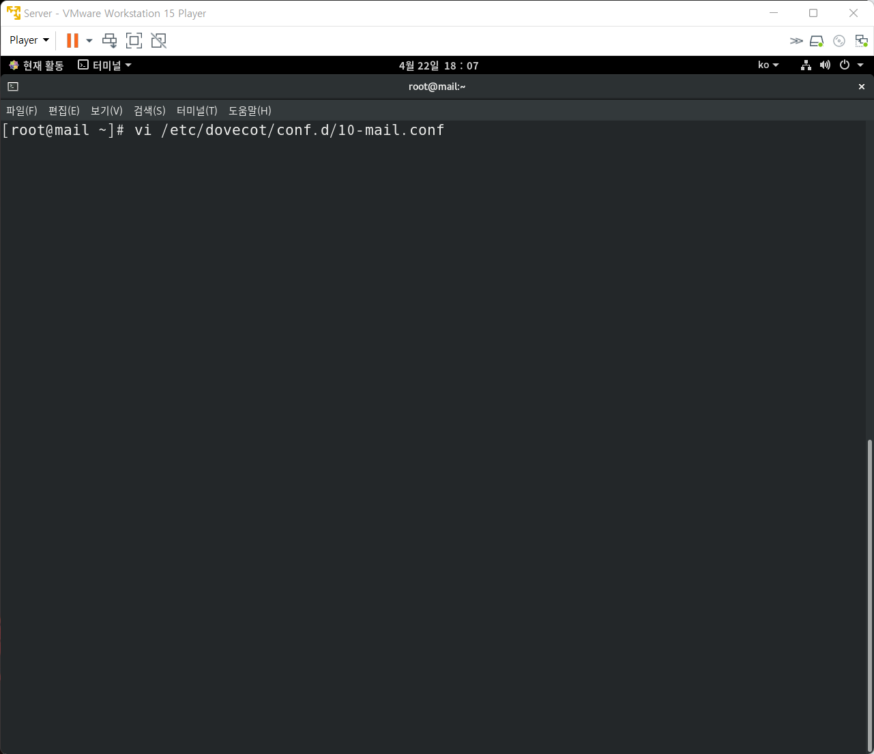
Task: Open the power options dropdown arrow beside pause
Action: (x=89, y=41)
